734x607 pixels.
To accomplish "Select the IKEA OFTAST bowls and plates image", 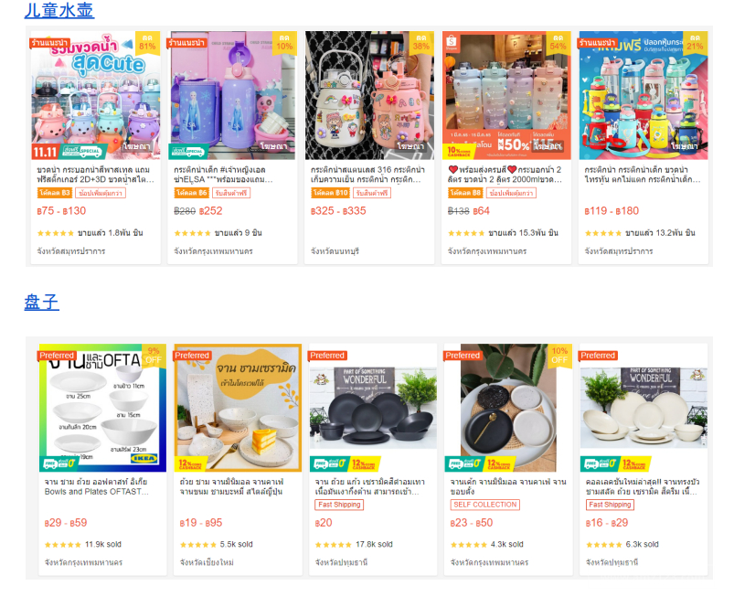I will 102,408.
